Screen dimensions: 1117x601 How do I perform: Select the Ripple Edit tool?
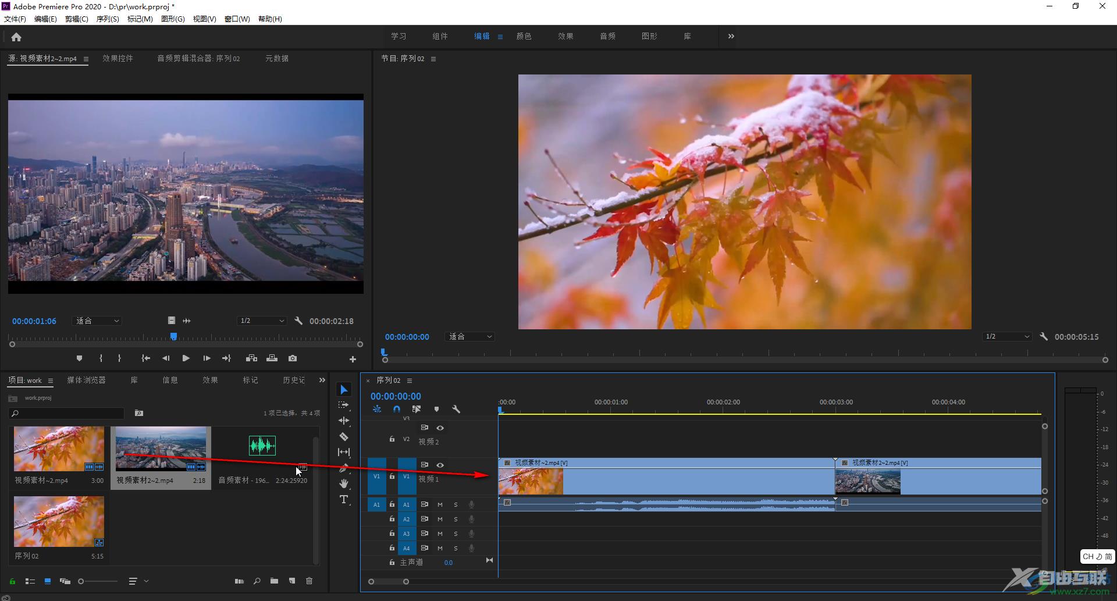(x=344, y=421)
